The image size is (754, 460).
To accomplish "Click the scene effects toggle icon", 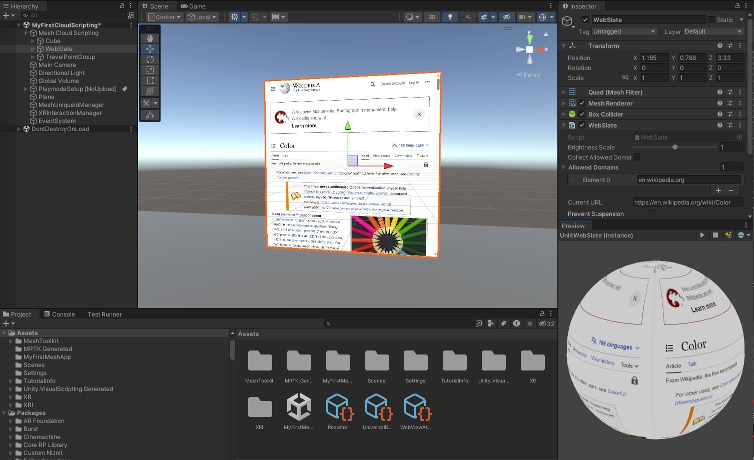I will coord(484,17).
